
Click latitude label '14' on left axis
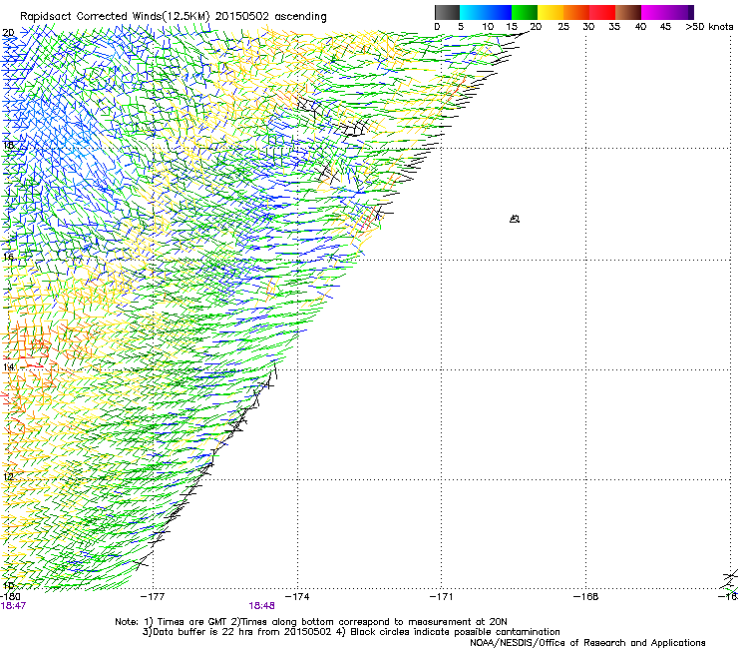coord(8,367)
